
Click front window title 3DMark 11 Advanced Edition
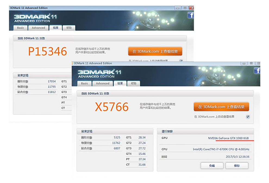[93, 63]
